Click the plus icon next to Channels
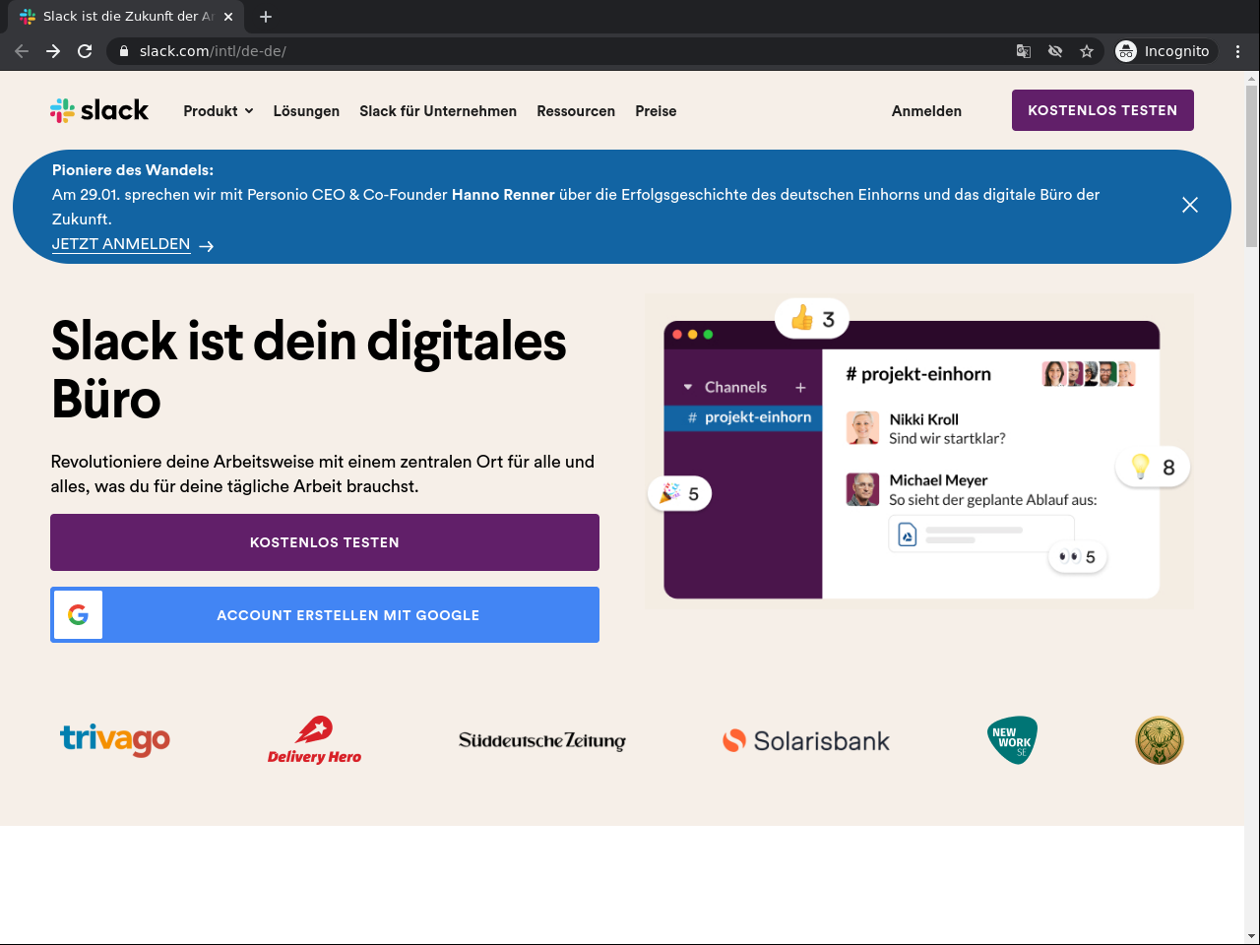This screenshot has height=945, width=1260. (x=800, y=388)
